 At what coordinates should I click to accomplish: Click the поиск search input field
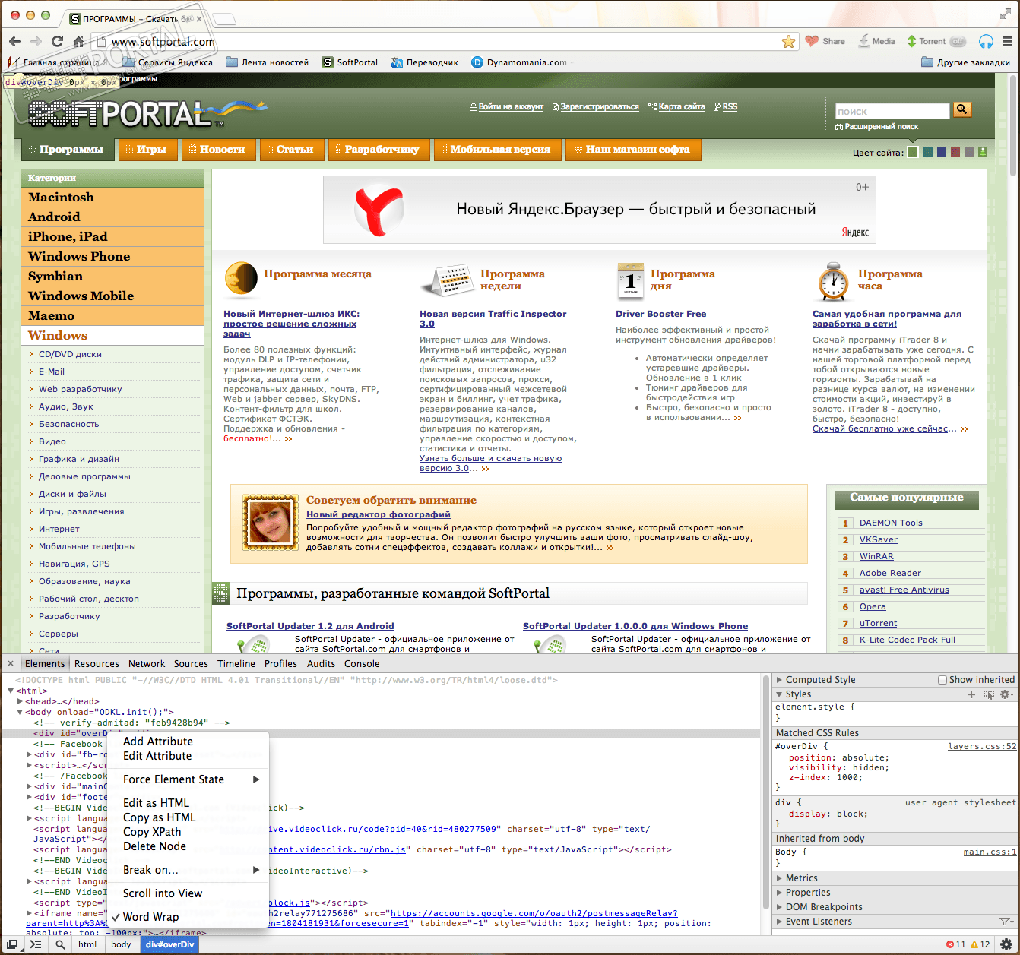[892, 111]
